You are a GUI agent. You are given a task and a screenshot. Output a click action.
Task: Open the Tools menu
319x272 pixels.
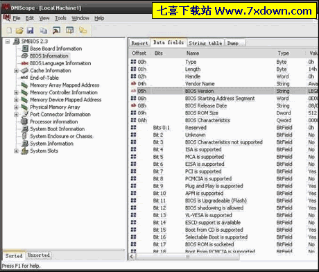[x=60, y=18]
